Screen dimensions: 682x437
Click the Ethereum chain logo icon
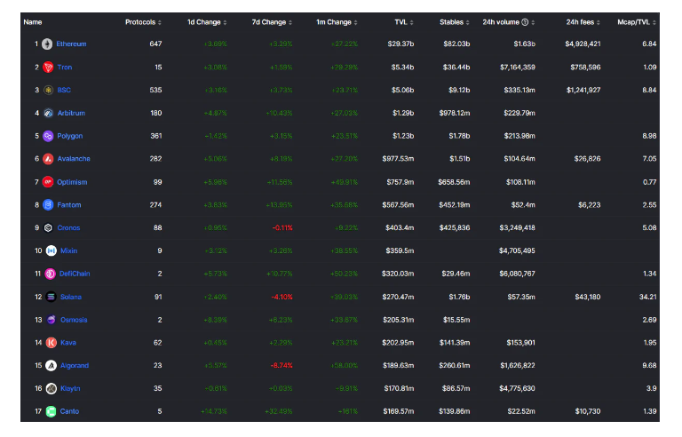(x=47, y=44)
